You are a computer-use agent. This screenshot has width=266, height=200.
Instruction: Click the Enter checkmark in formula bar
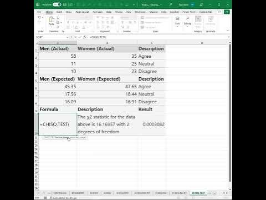point(80,37)
